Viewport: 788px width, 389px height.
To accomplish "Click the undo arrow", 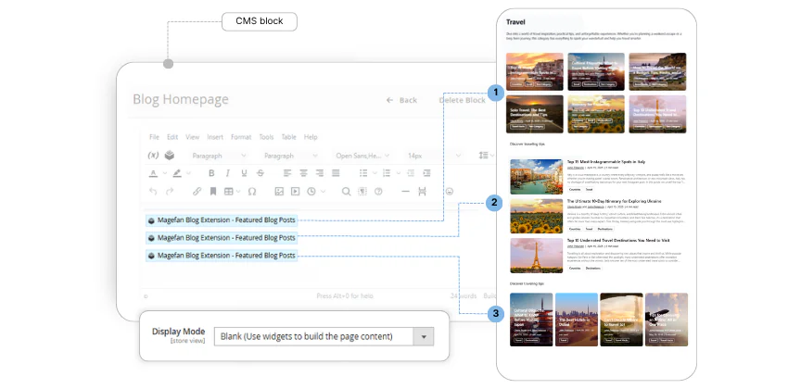I will click(153, 192).
